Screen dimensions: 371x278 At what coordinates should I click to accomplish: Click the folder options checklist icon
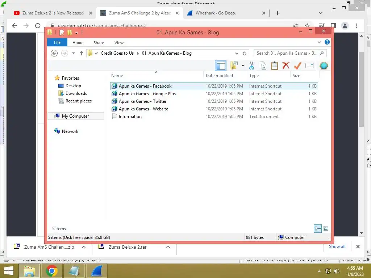coord(234,66)
